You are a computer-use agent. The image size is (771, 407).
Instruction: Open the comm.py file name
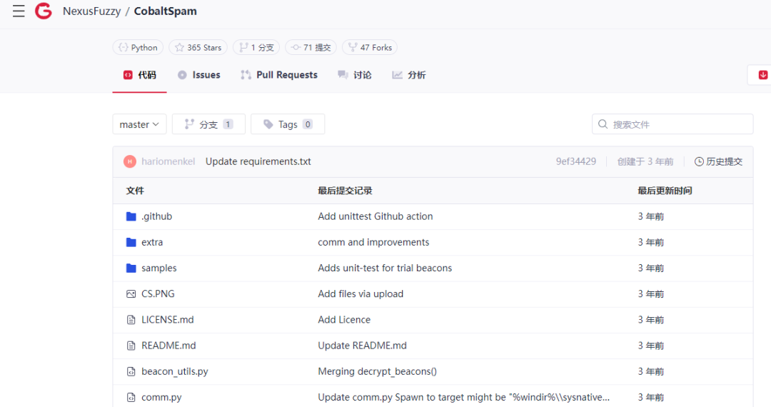coord(161,397)
